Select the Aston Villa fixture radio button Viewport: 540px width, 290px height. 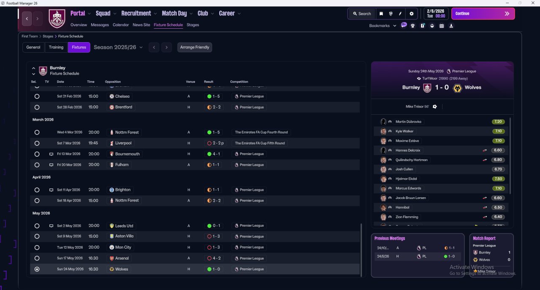(37, 236)
